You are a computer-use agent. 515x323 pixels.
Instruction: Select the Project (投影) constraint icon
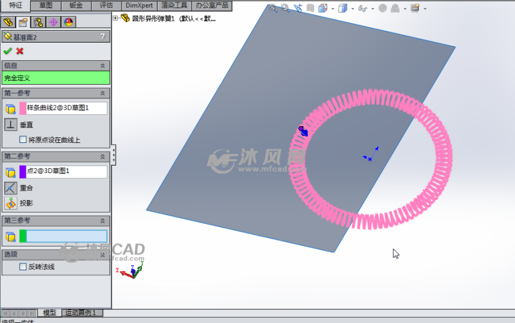11,203
